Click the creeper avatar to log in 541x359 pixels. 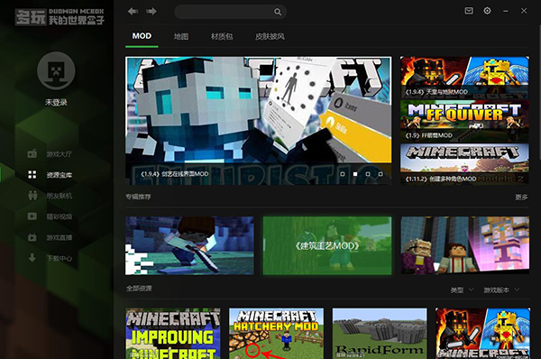56,70
